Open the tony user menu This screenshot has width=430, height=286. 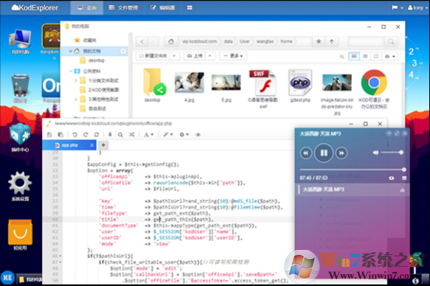[417, 7]
